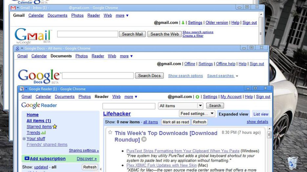The width and height of the screenshot is (307, 172).
Task: Click the Google Reader feed icon in title bar
Action: [x=21, y=89]
